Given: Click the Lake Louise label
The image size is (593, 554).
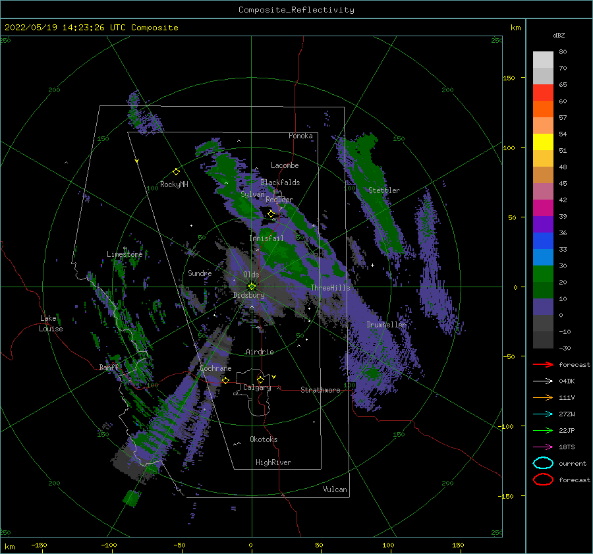Looking at the screenshot, I should point(51,323).
